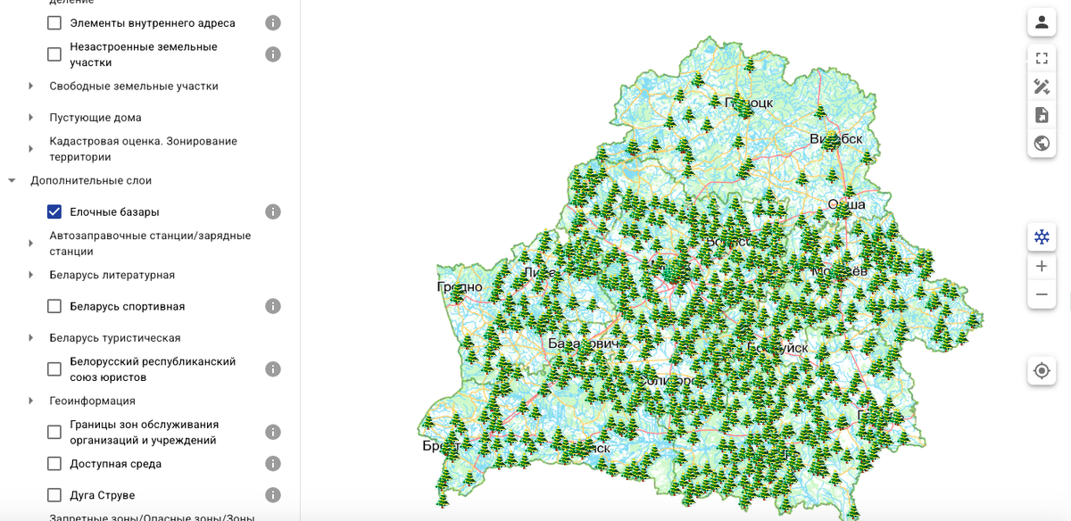Click the Беларусь туристическая label
This screenshot has width=1071, height=521.
[x=115, y=338]
